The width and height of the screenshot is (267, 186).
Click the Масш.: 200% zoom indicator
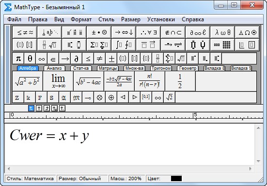click(x=126, y=179)
